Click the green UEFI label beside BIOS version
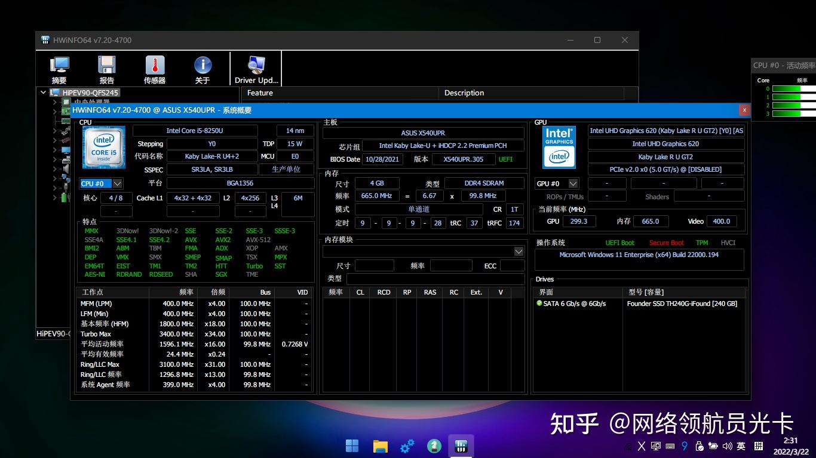816x458 pixels. click(505, 159)
